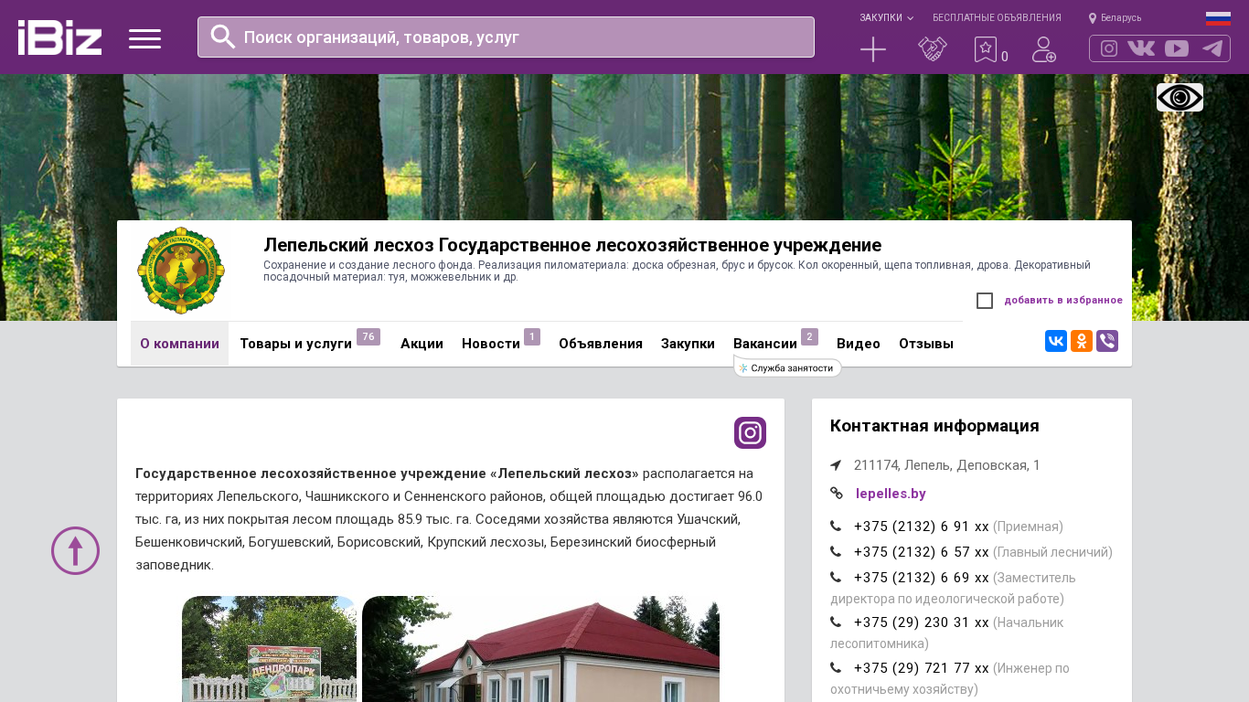Click the 'БЕСПЛАТНЫЕ ОБЪЯВЛЕНИЯ' link
Viewport: 1249px width, 702px height.
click(x=997, y=17)
